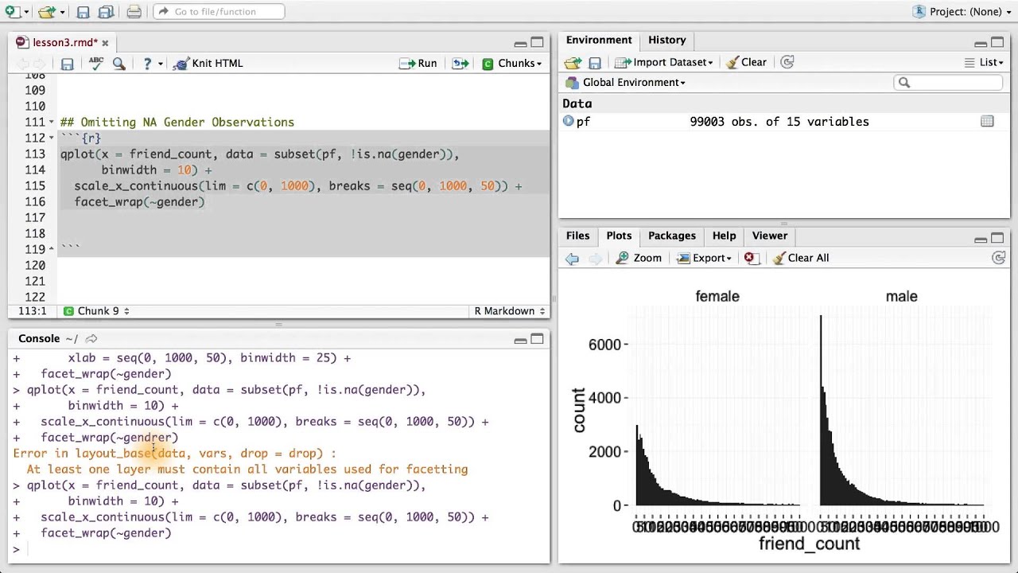Select the Environment tab

[x=599, y=40]
